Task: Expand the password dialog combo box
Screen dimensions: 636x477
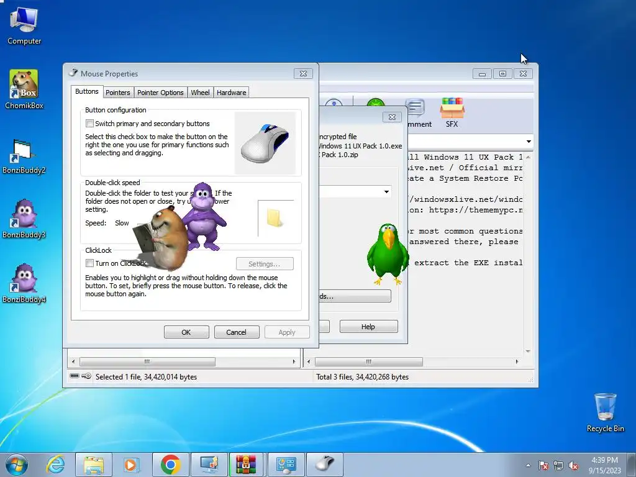Action: 386,191
